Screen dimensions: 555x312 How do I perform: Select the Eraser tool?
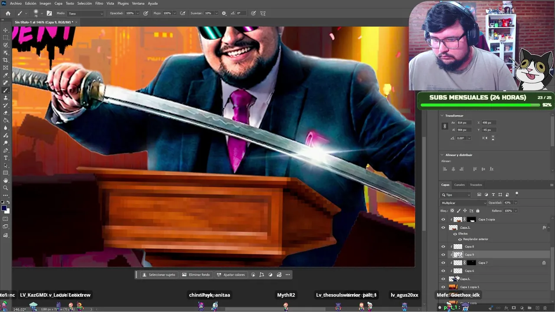click(x=6, y=113)
